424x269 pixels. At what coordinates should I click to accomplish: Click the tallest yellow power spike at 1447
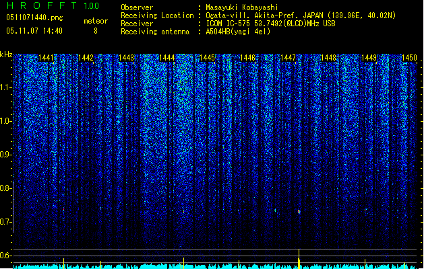[299, 258]
